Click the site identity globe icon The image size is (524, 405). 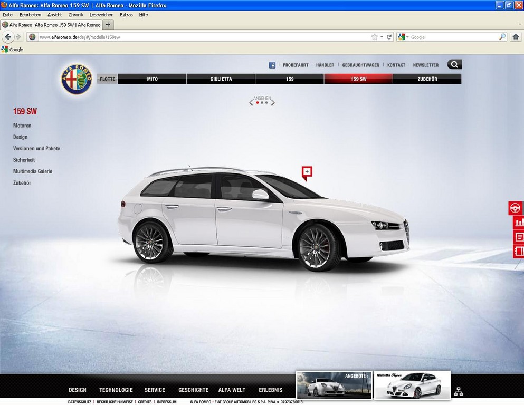coord(32,37)
